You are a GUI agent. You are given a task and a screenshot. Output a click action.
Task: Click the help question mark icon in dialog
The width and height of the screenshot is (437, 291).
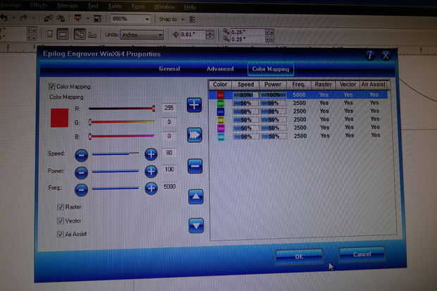click(370, 56)
